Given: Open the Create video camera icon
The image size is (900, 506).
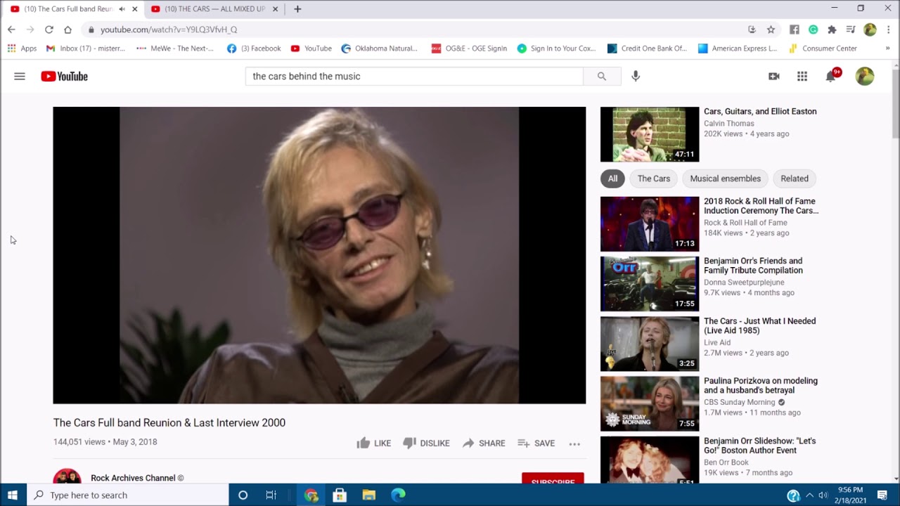Looking at the screenshot, I should [774, 76].
